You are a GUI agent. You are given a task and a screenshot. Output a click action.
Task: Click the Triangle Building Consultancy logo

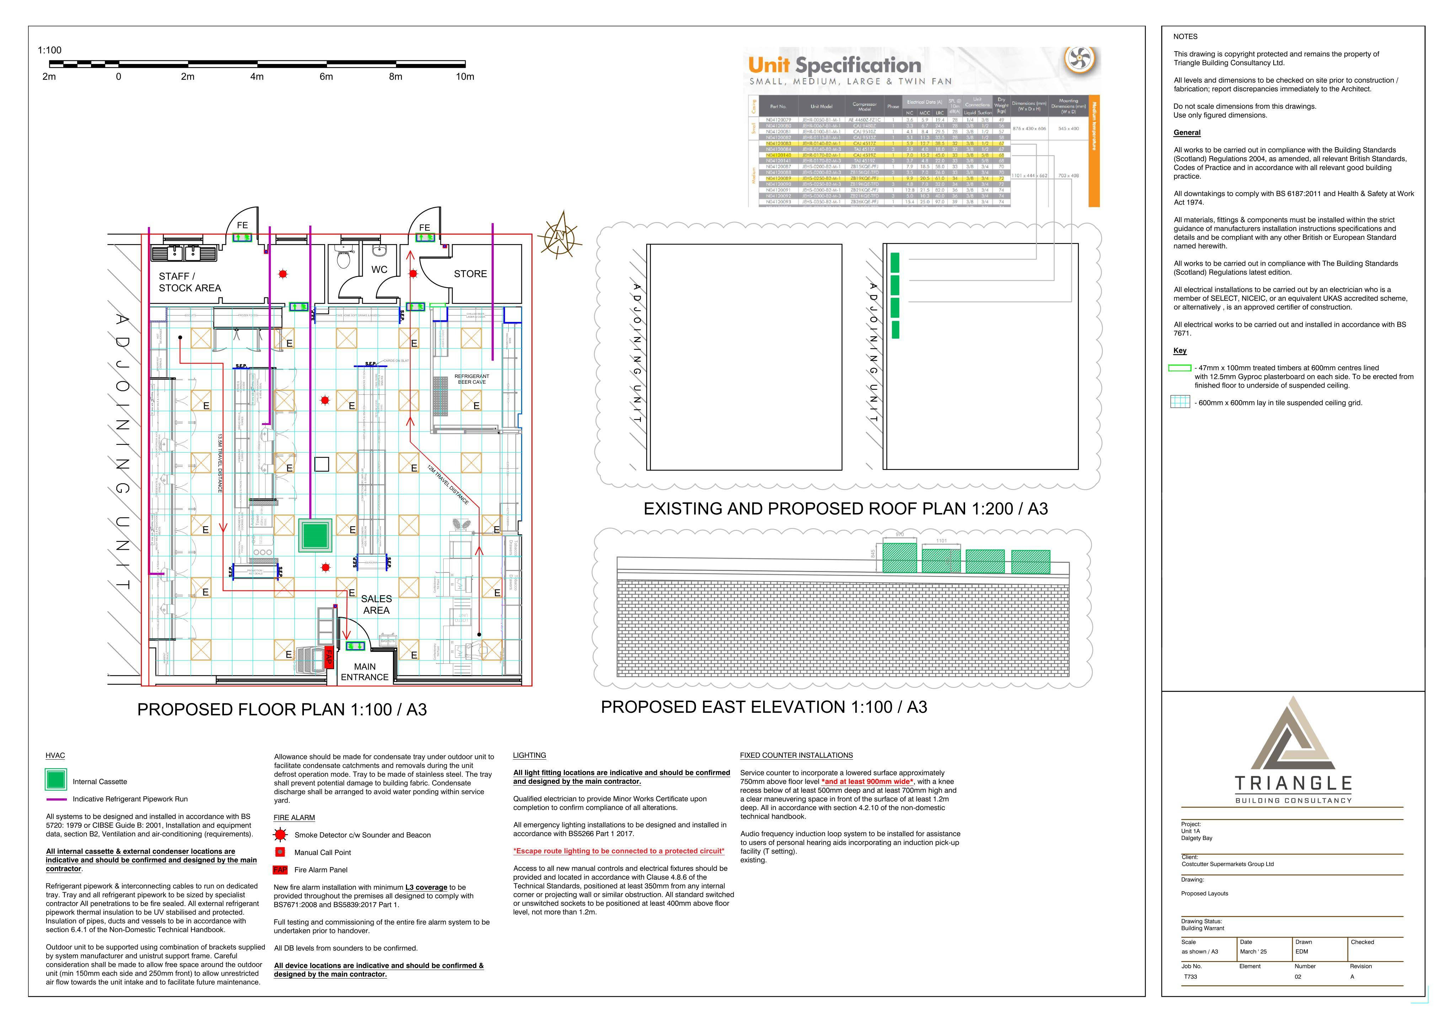(x=1293, y=750)
